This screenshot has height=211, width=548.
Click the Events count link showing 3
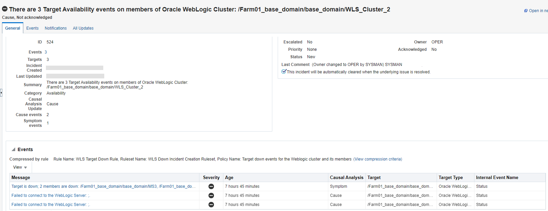pos(46,52)
